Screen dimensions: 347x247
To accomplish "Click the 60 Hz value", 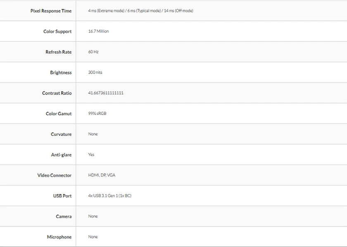I will (93, 52).
